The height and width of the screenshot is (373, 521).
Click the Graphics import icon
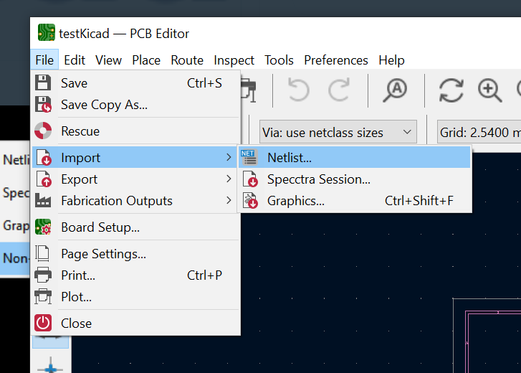tap(250, 200)
